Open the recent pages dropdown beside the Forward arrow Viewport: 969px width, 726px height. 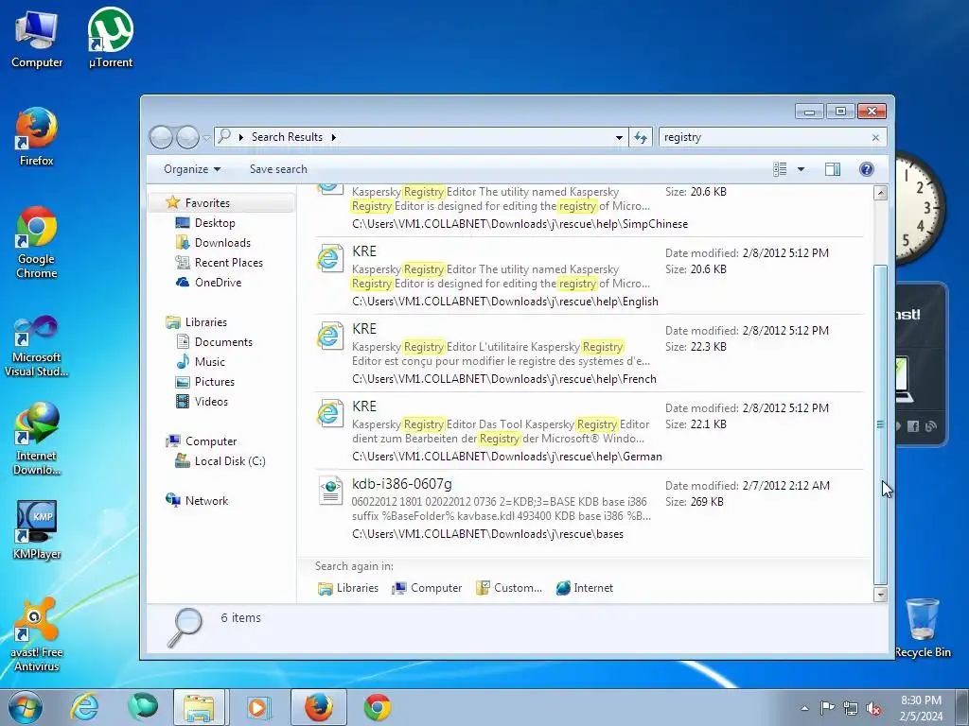tap(206, 138)
